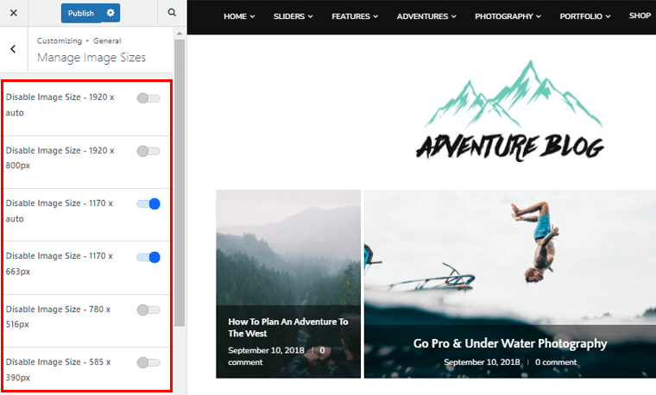Go back using the left chevron arrow
The height and width of the screenshot is (395, 656).
click(x=14, y=49)
